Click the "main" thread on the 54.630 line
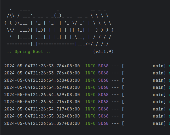 [x=158, y=80]
